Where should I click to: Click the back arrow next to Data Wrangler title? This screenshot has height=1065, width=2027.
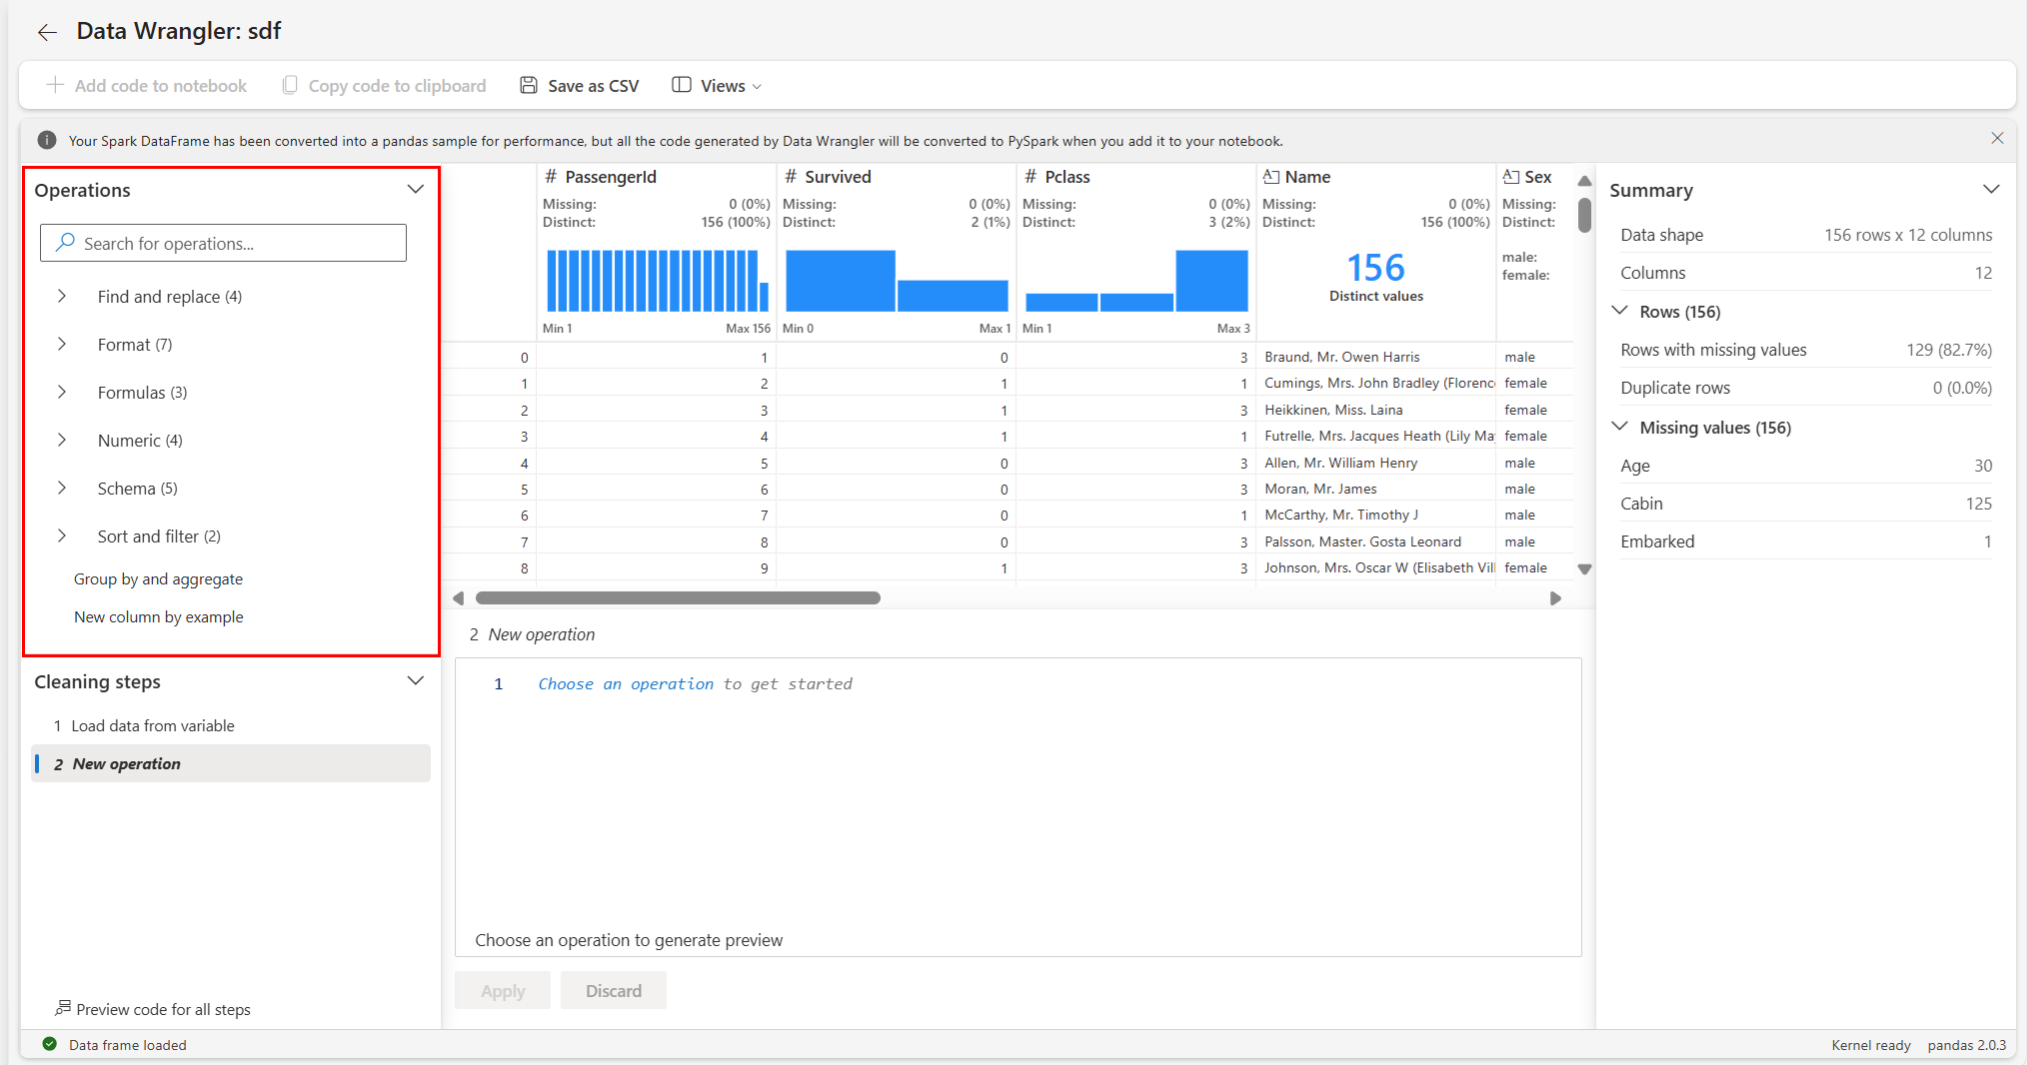pyautogui.click(x=47, y=32)
